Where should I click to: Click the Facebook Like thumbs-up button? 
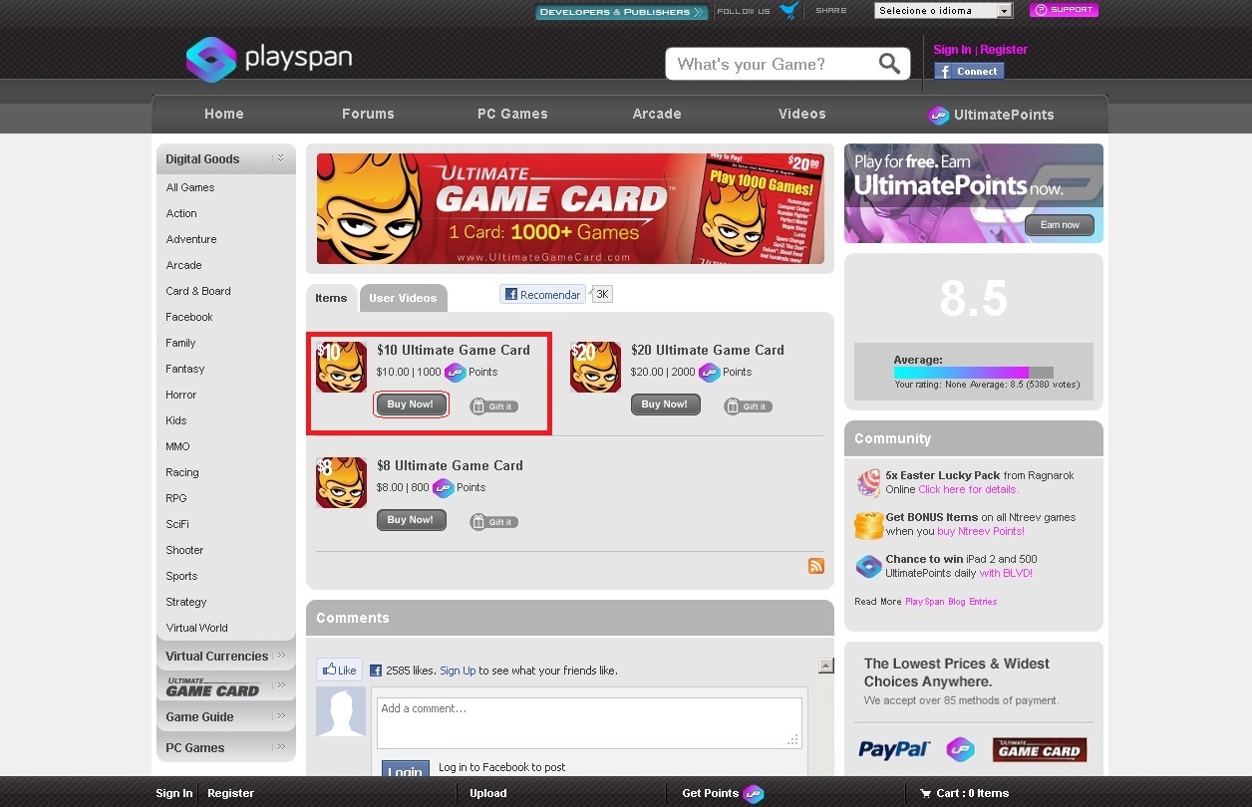pos(339,670)
